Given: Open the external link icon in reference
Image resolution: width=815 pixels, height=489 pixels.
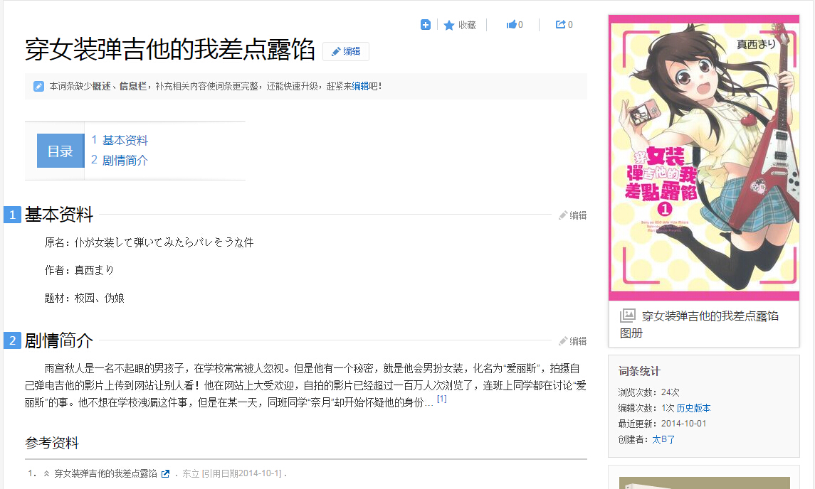Looking at the screenshot, I should tap(165, 473).
